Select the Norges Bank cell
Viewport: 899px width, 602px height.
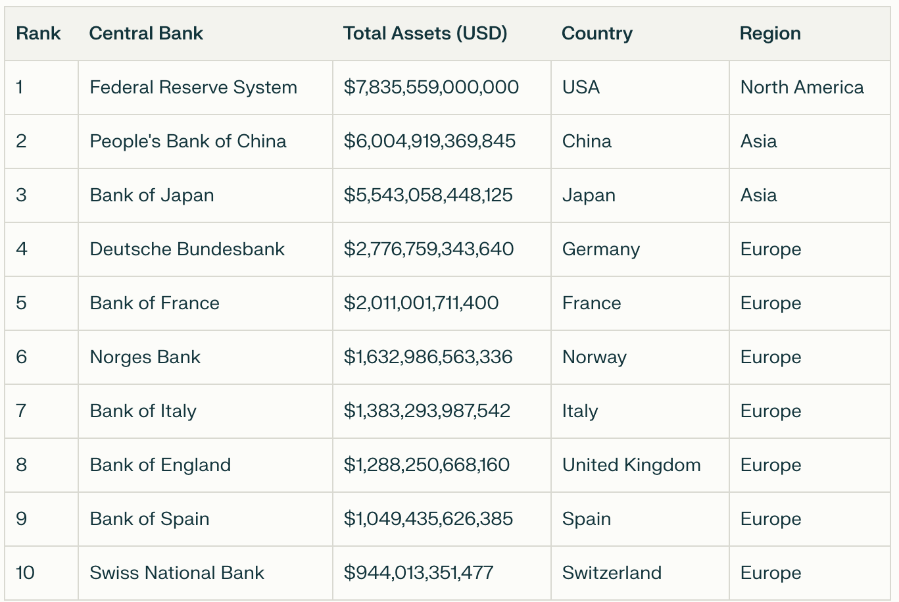click(x=145, y=357)
